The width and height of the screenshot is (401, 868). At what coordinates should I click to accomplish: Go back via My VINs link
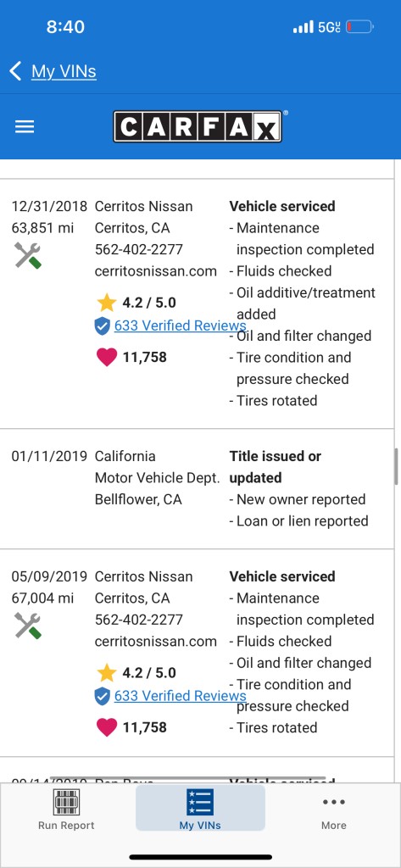pos(64,71)
